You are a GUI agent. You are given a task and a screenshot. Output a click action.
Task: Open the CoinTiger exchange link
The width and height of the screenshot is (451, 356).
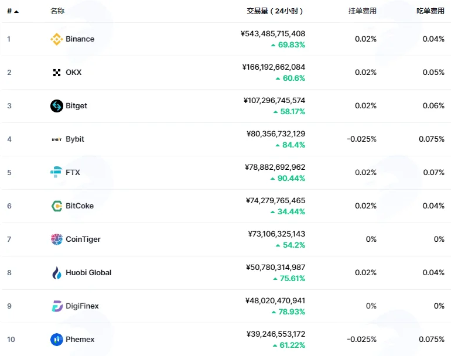83,239
